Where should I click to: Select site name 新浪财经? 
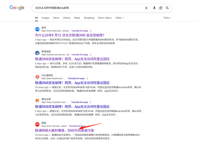click(x=46, y=51)
